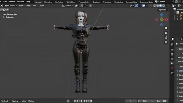Click the red X axis gizmo ball

(x=167, y=20)
